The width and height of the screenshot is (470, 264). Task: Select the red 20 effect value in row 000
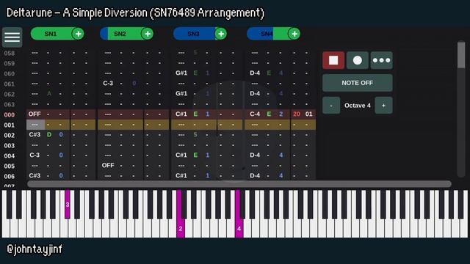[x=297, y=114]
